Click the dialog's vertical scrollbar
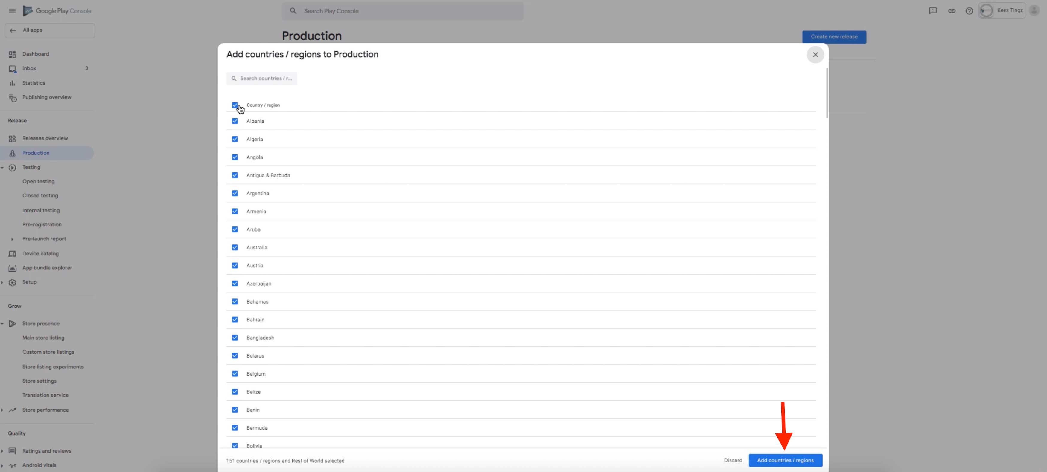Viewport: 1047px width, 472px height. [x=827, y=93]
